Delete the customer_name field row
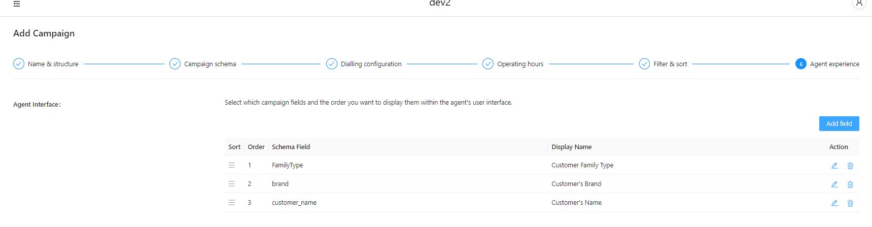 pyautogui.click(x=850, y=203)
